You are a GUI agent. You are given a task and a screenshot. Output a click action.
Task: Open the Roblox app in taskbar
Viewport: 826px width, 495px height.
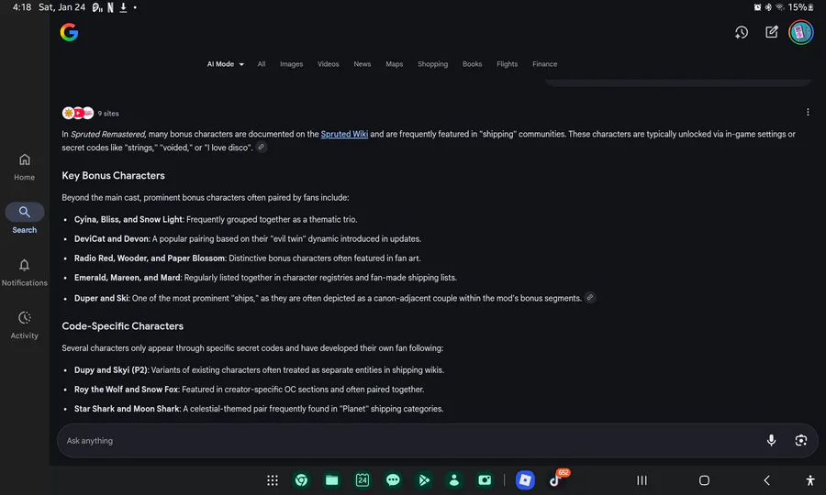coord(525,480)
